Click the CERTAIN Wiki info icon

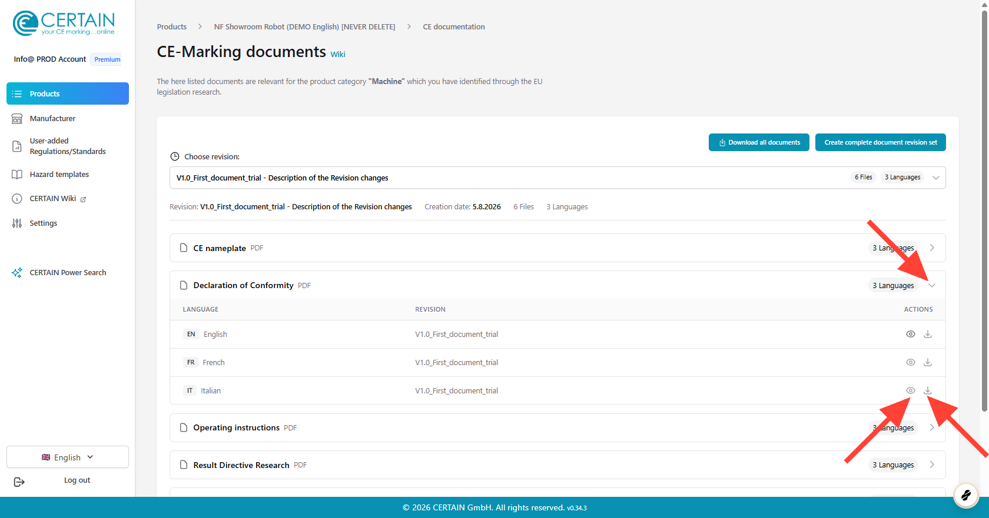[17, 199]
